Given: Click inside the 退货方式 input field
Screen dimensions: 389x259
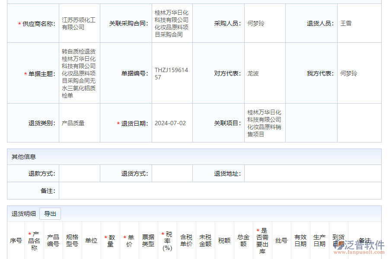Looking at the screenshot, I should point(172,173).
